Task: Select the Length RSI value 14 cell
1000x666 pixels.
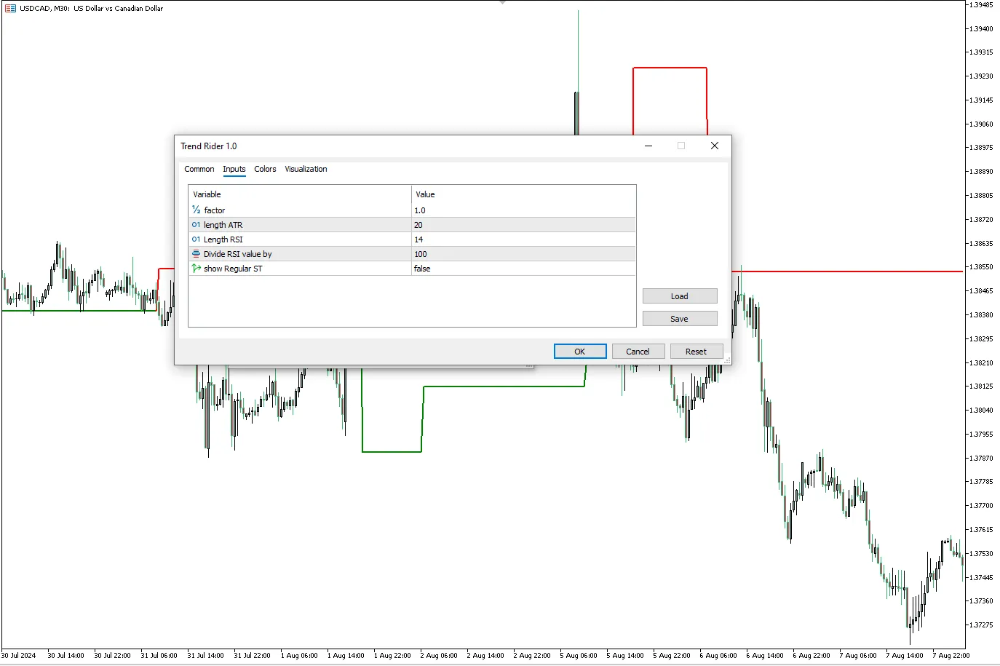Action: tap(523, 239)
